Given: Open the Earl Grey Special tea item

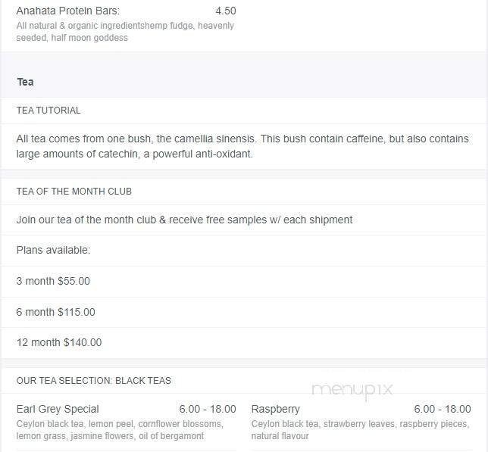Looking at the screenshot, I should point(58,410).
